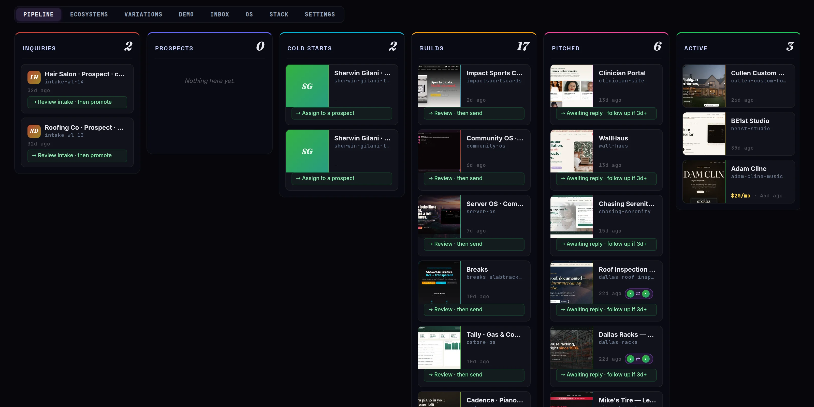Image resolution: width=814 pixels, height=407 pixels.
Task: Open the Dallas Racks warehouse thumbnail
Action: point(572,347)
